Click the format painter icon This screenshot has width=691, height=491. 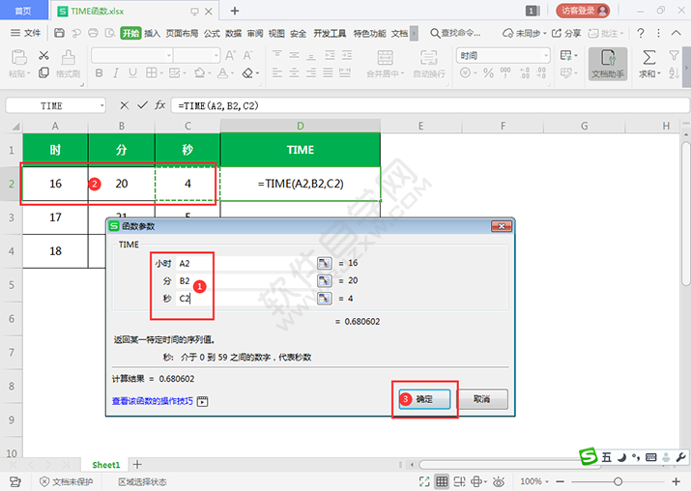click(68, 64)
